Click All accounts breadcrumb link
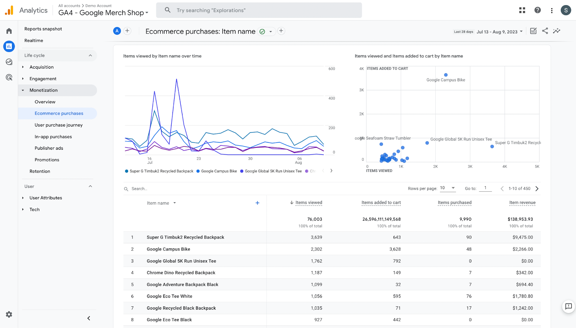Screen dimensions: 576x328 (69, 6)
